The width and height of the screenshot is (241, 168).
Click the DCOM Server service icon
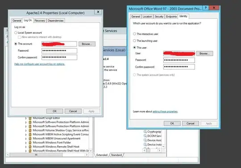[145, 136]
